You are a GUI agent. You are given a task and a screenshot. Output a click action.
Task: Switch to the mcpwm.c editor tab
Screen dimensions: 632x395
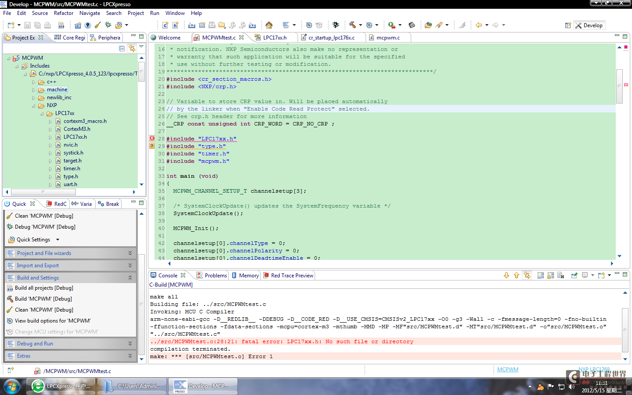pyautogui.click(x=388, y=38)
